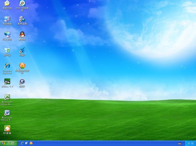
Task: Open the Microsoft Office Excel shortcut
Action: [7, 97]
